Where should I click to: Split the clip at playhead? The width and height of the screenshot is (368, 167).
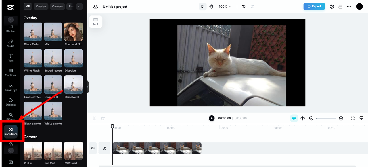click(94, 118)
